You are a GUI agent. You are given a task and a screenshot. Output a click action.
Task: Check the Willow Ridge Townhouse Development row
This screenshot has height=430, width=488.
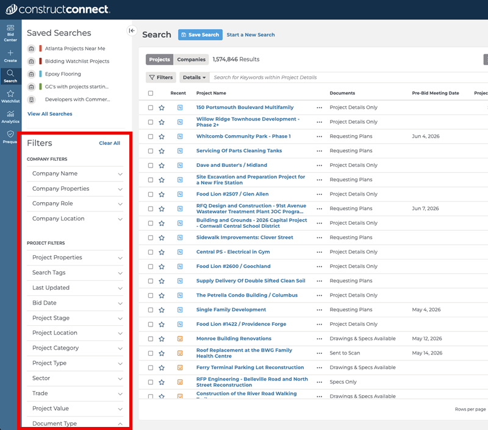151,122
